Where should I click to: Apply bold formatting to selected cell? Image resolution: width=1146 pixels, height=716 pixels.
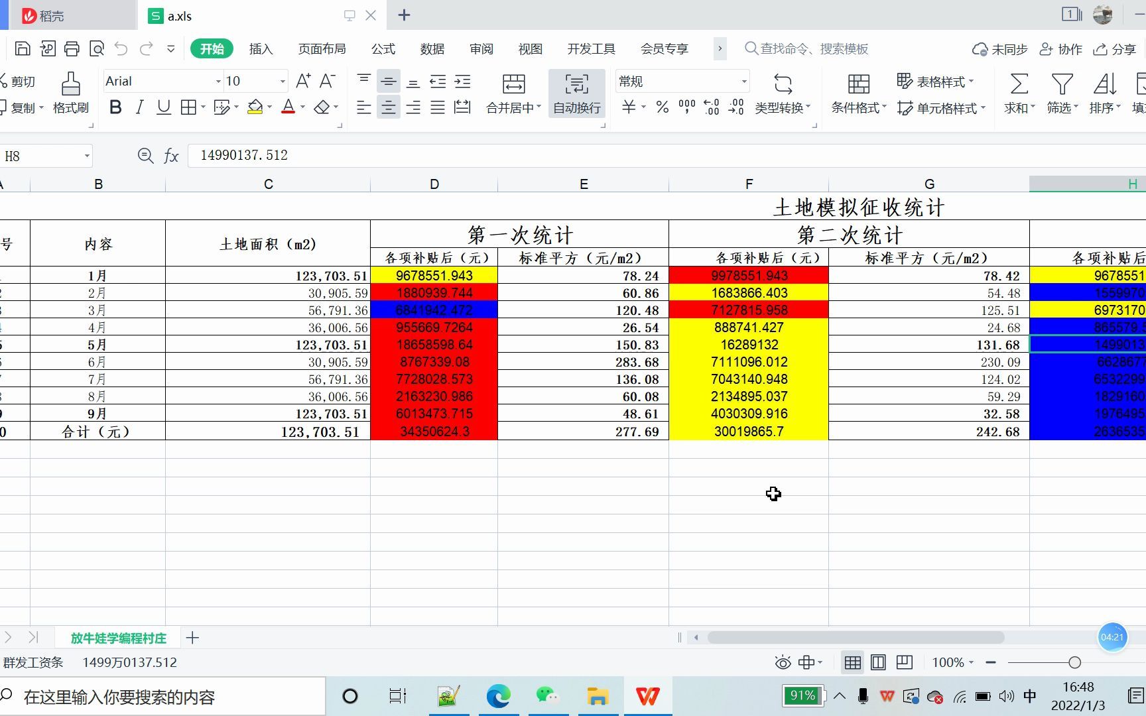pyautogui.click(x=115, y=107)
